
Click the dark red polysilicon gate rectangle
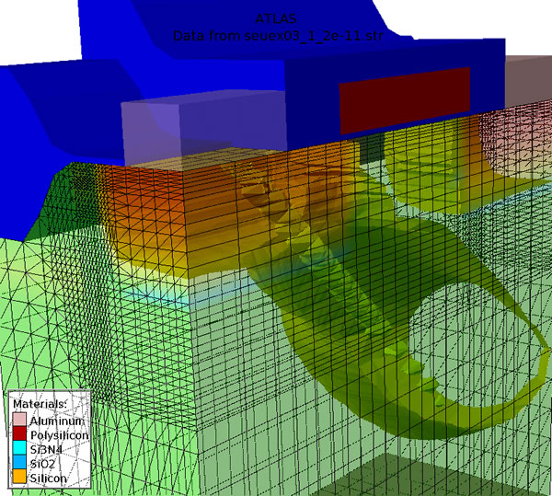(x=405, y=100)
